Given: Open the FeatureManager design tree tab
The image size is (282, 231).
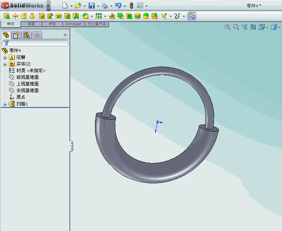Looking at the screenshot, I should pyautogui.click(x=6, y=35).
